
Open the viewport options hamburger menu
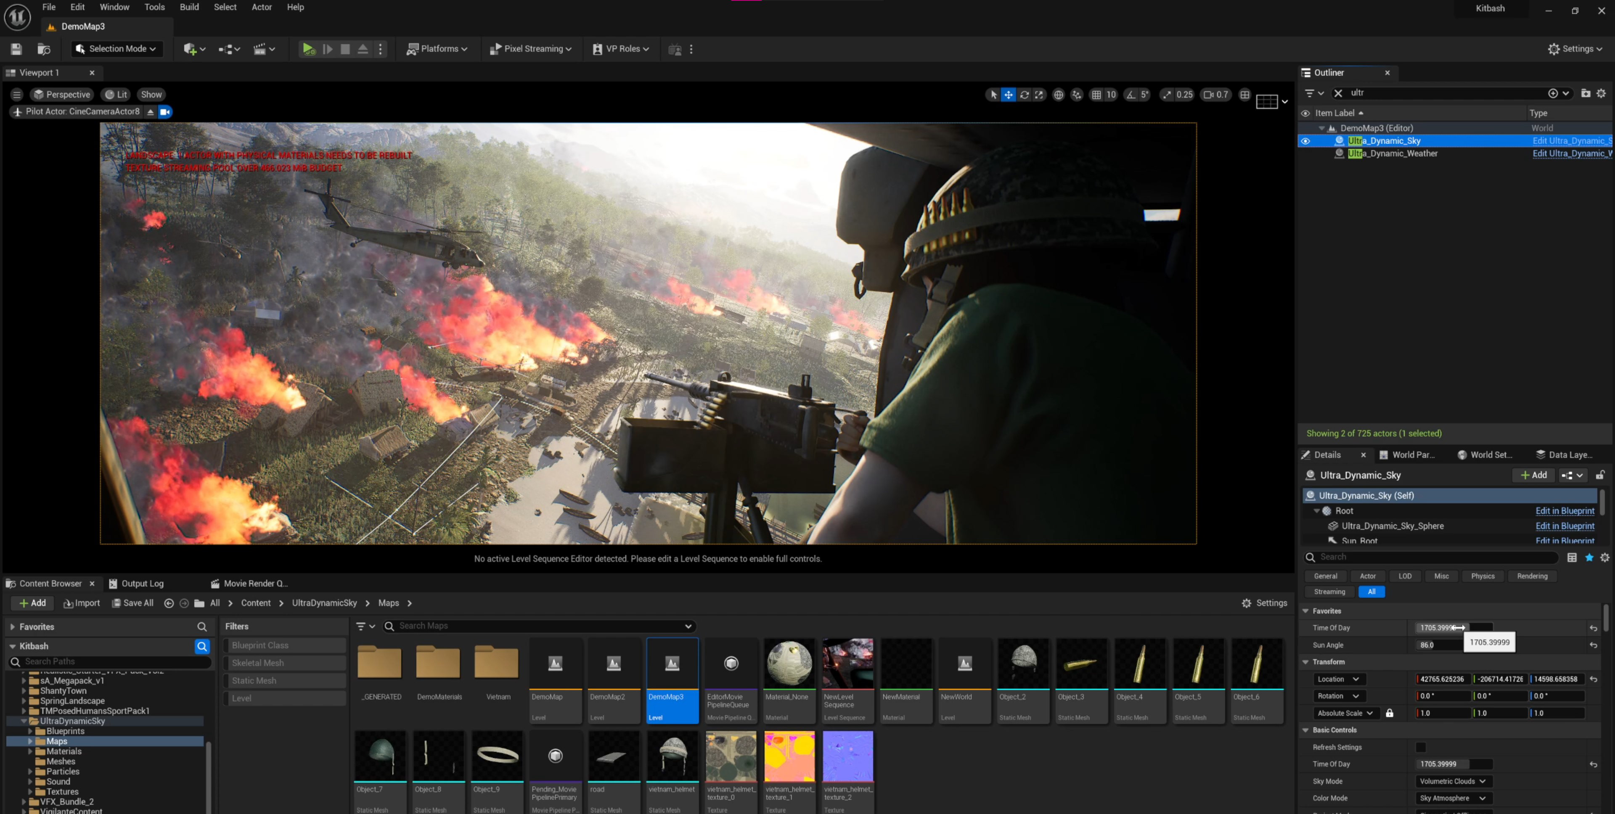[17, 95]
